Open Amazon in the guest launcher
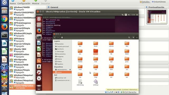The image size is (169, 95). pos(39,66)
